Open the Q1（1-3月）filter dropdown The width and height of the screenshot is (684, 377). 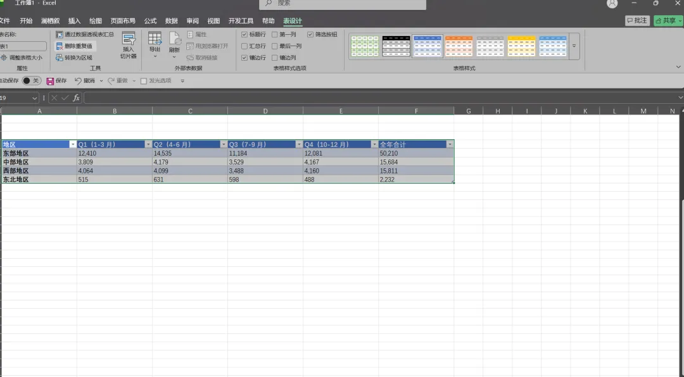148,144
